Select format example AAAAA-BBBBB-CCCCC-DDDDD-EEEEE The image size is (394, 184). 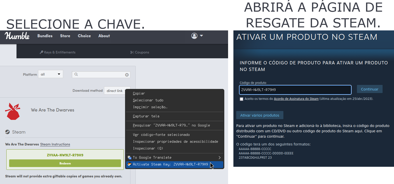(x=266, y=153)
